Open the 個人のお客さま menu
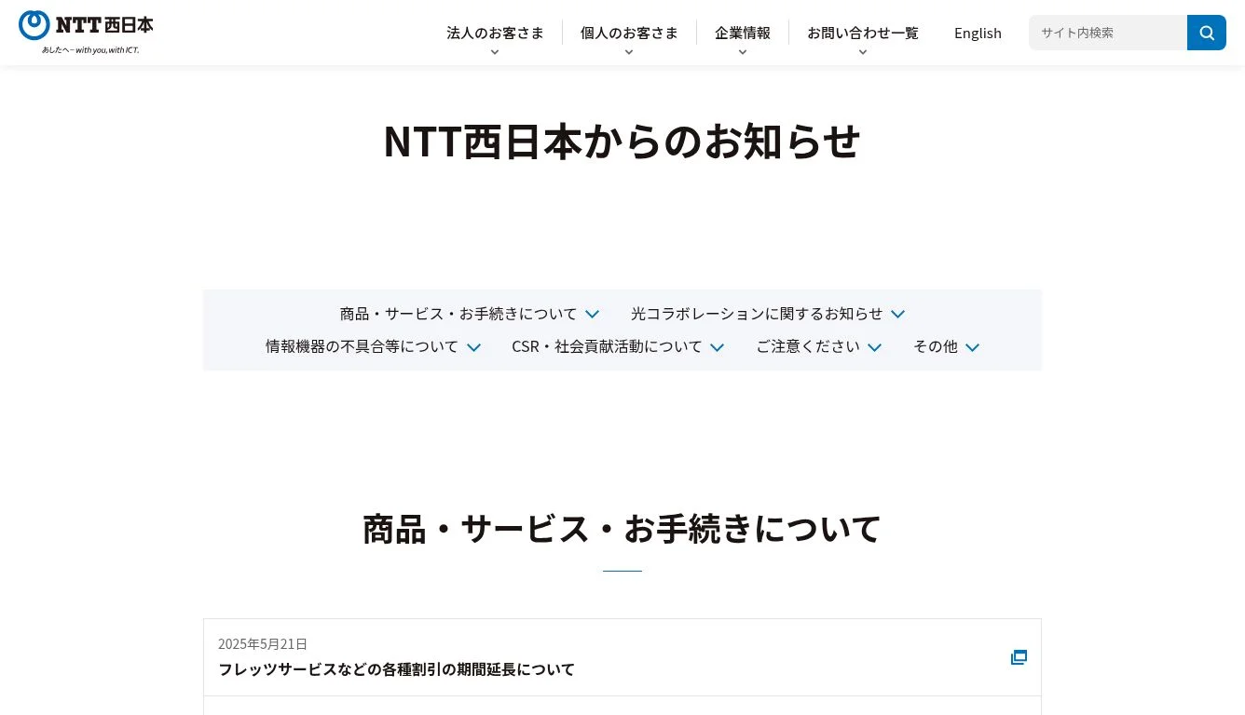The height and width of the screenshot is (715, 1245). click(x=629, y=33)
